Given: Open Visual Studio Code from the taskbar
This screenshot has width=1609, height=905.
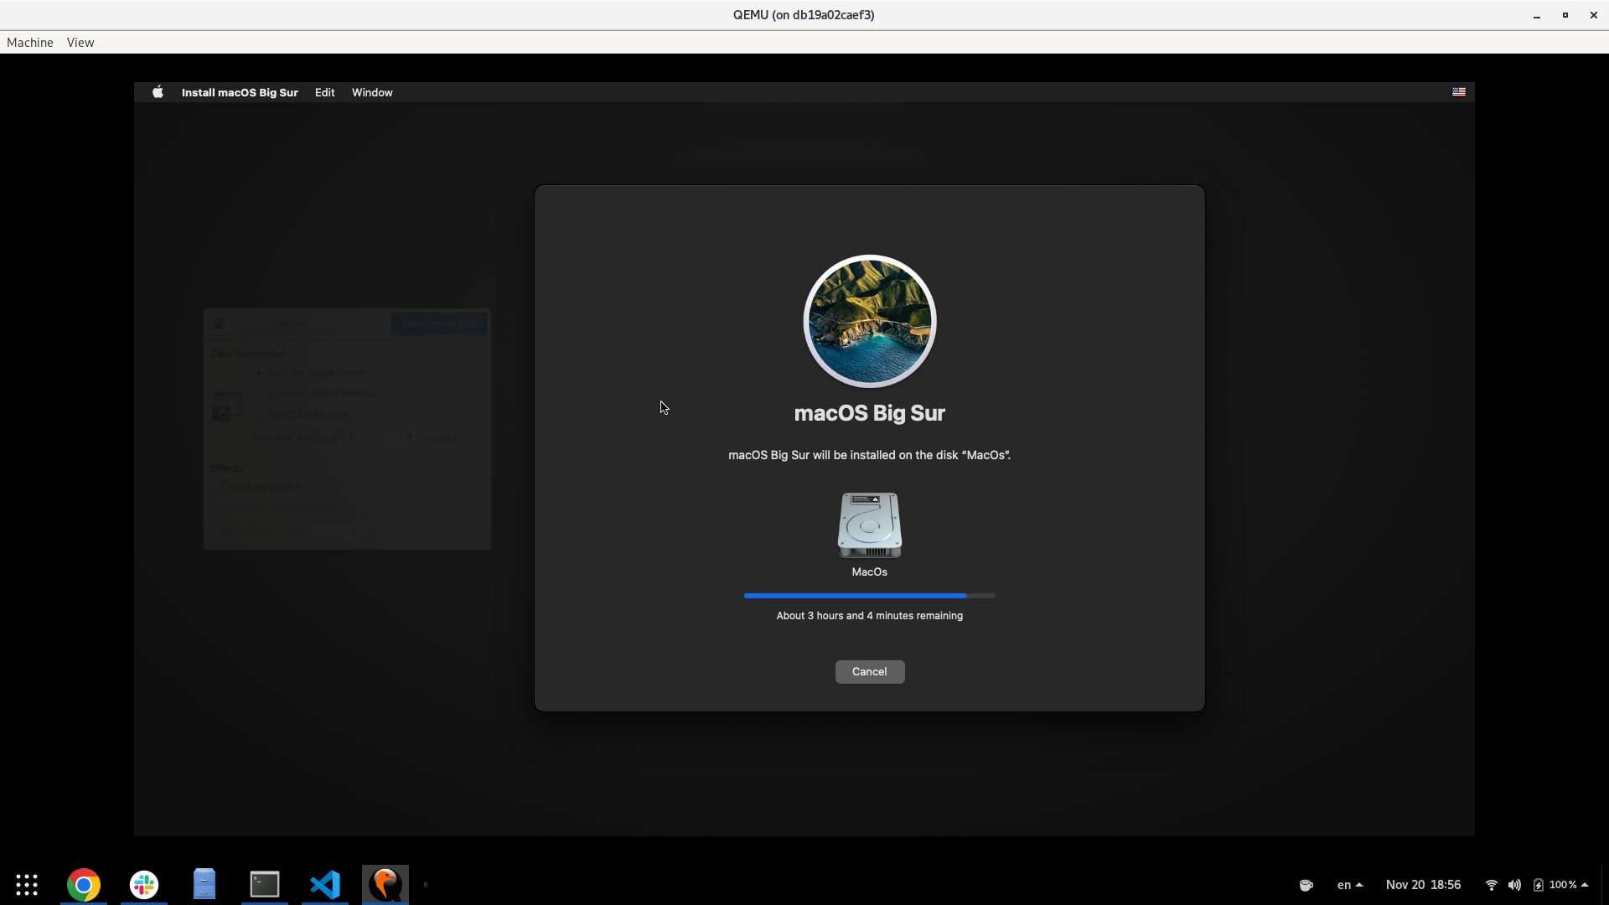Looking at the screenshot, I should [x=324, y=884].
